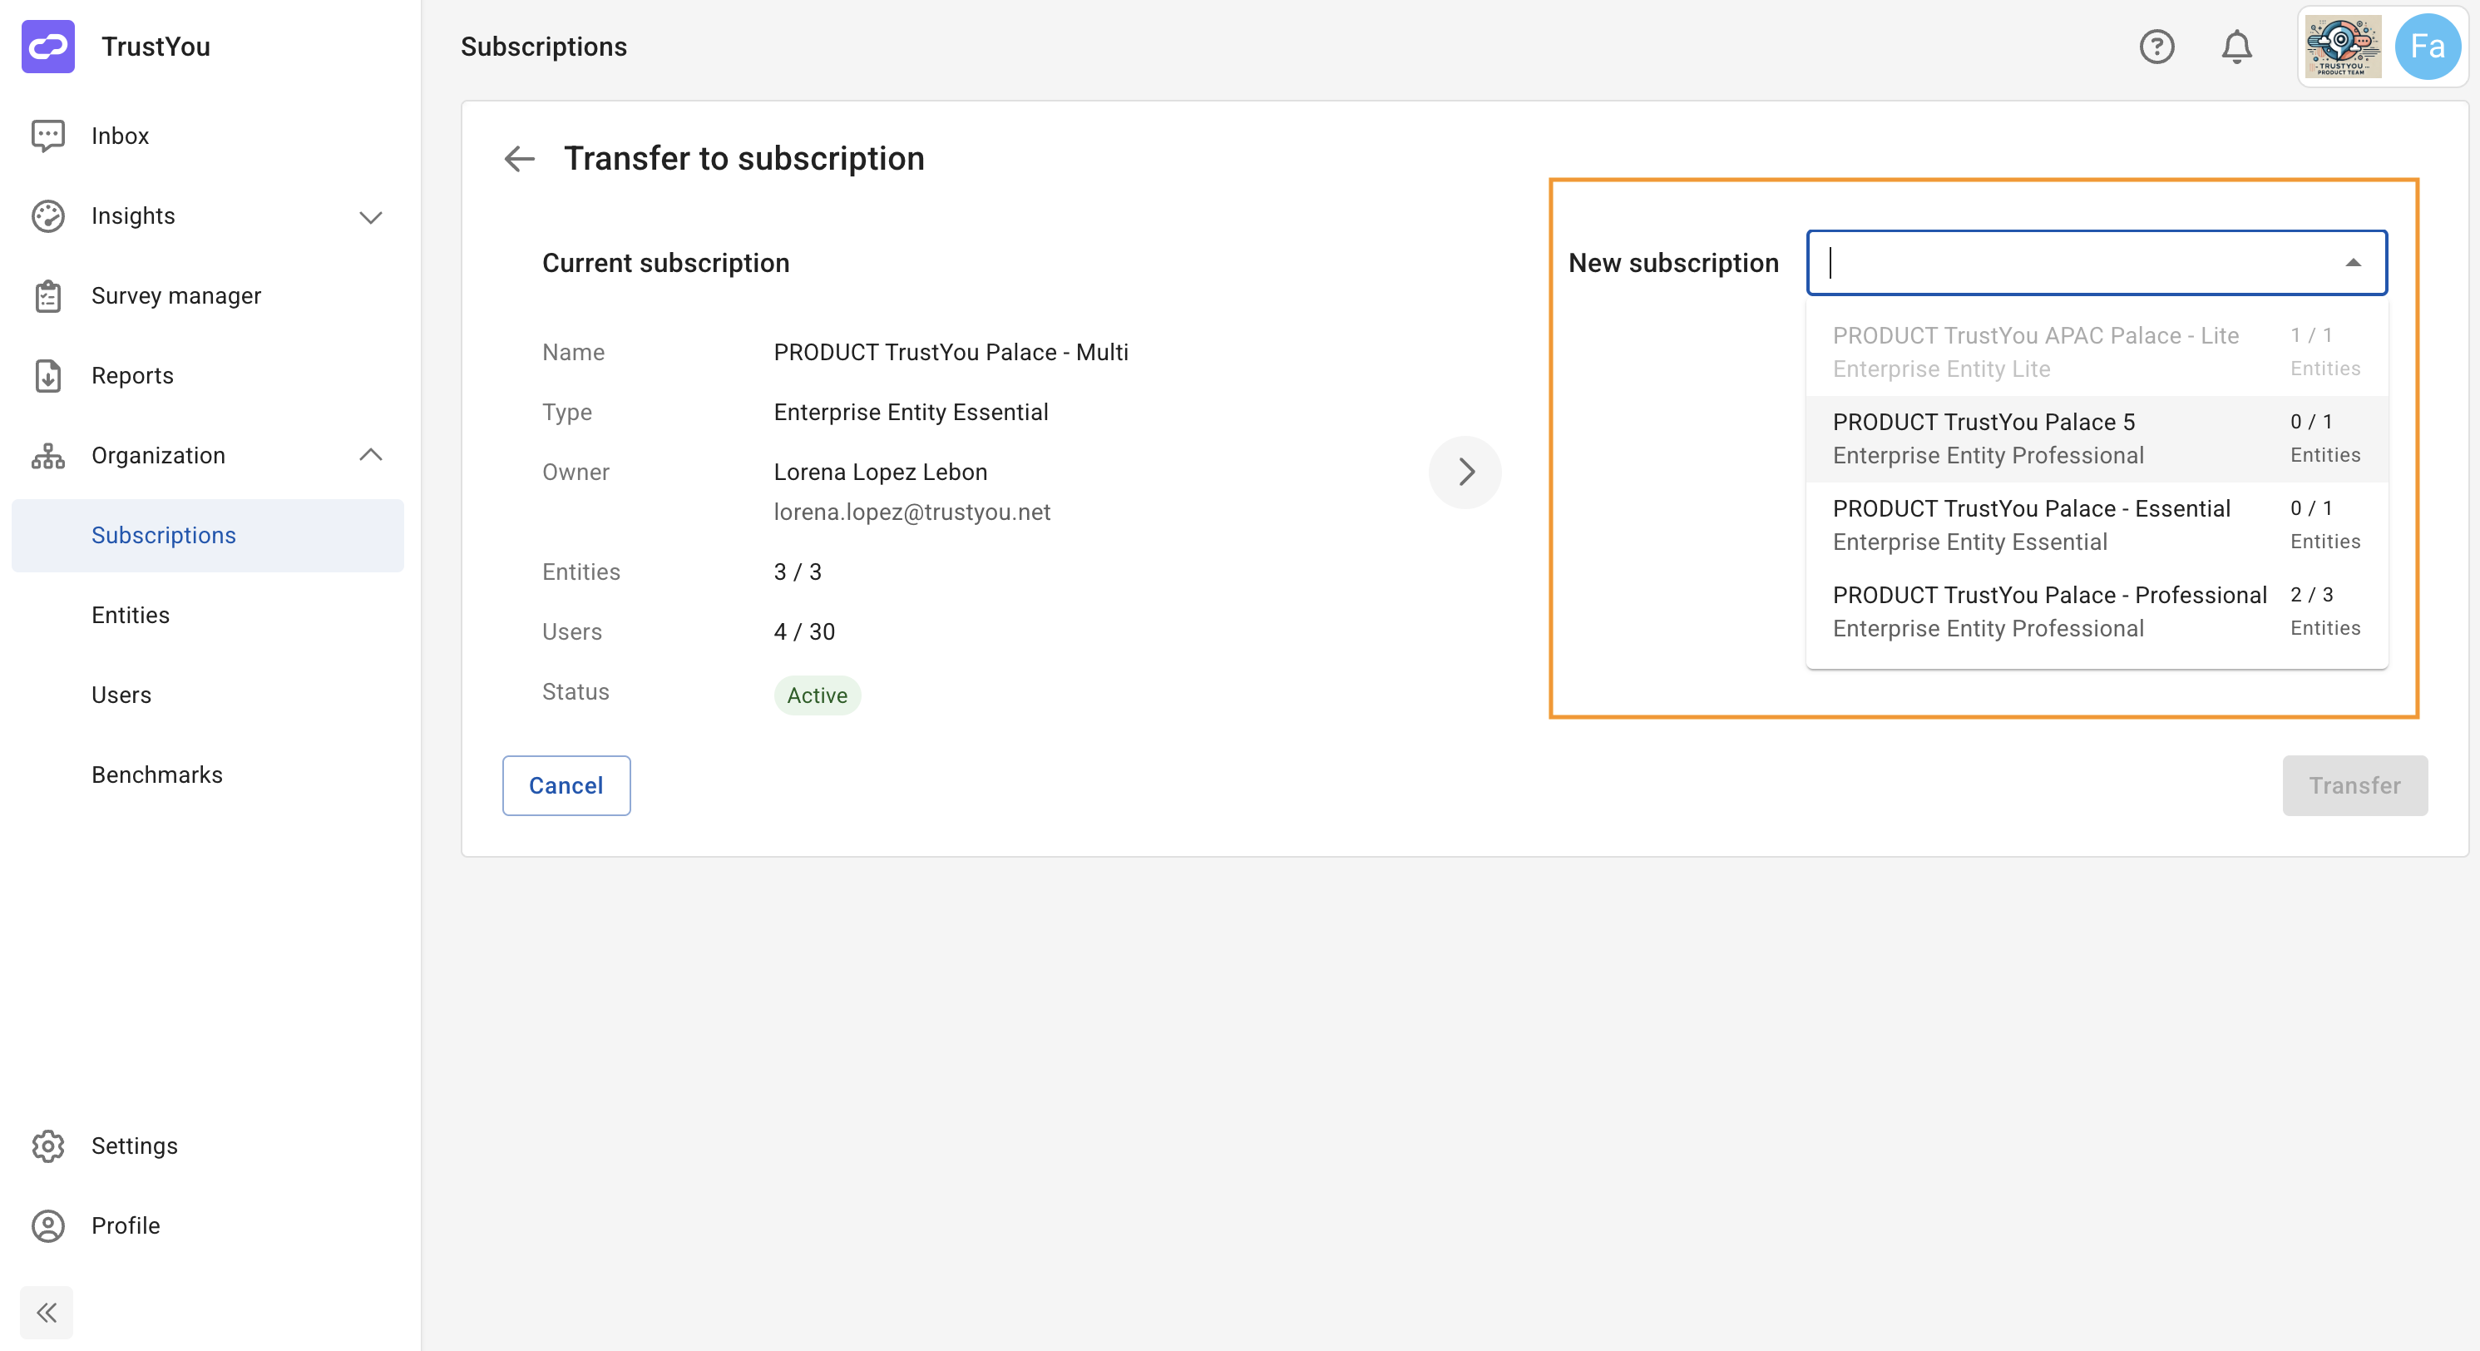Image resolution: width=2480 pixels, height=1351 pixels.
Task: Select PRODUCT TrustYou Palace - Essential option
Action: (2096, 525)
